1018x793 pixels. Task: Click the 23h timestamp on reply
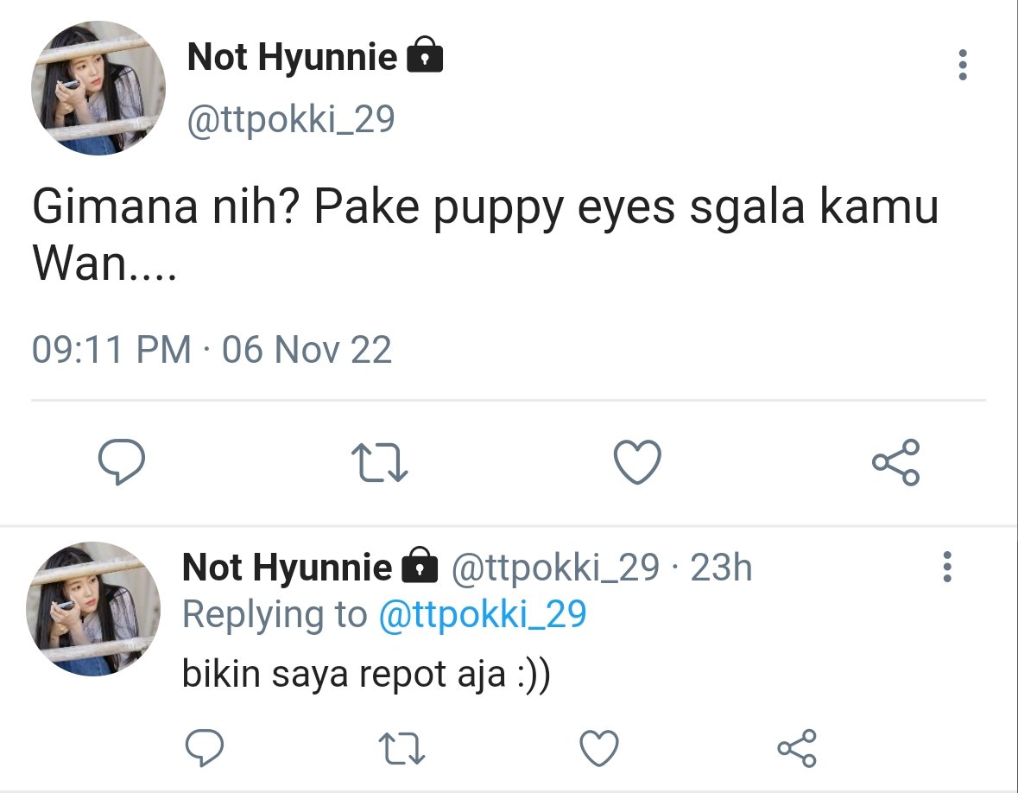(721, 568)
